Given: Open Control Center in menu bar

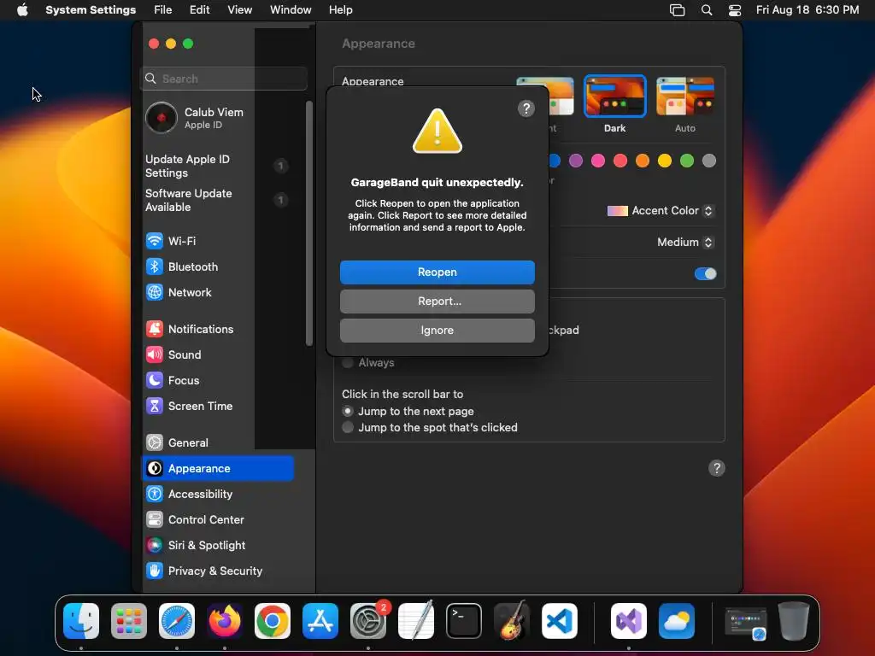Looking at the screenshot, I should coord(735,10).
